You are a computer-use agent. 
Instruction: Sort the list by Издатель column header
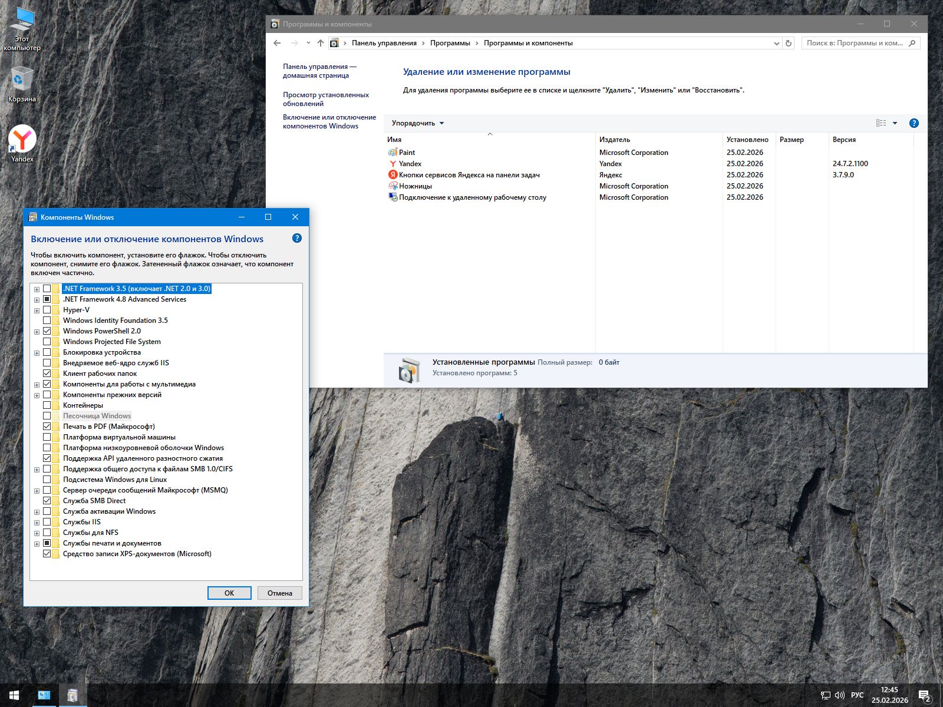pos(615,140)
